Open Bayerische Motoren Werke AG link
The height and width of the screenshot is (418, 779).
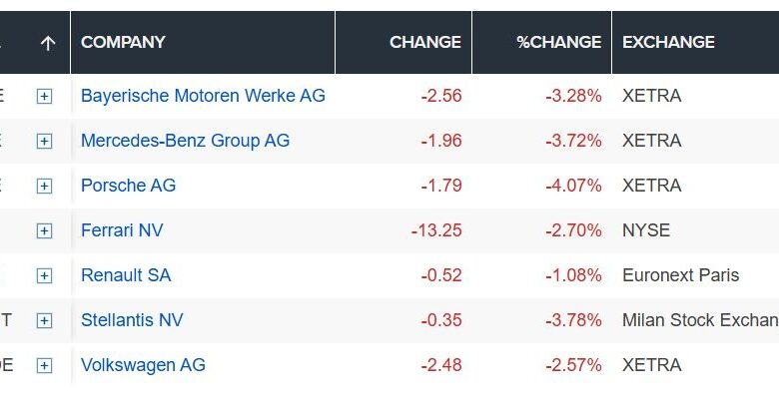pos(203,96)
